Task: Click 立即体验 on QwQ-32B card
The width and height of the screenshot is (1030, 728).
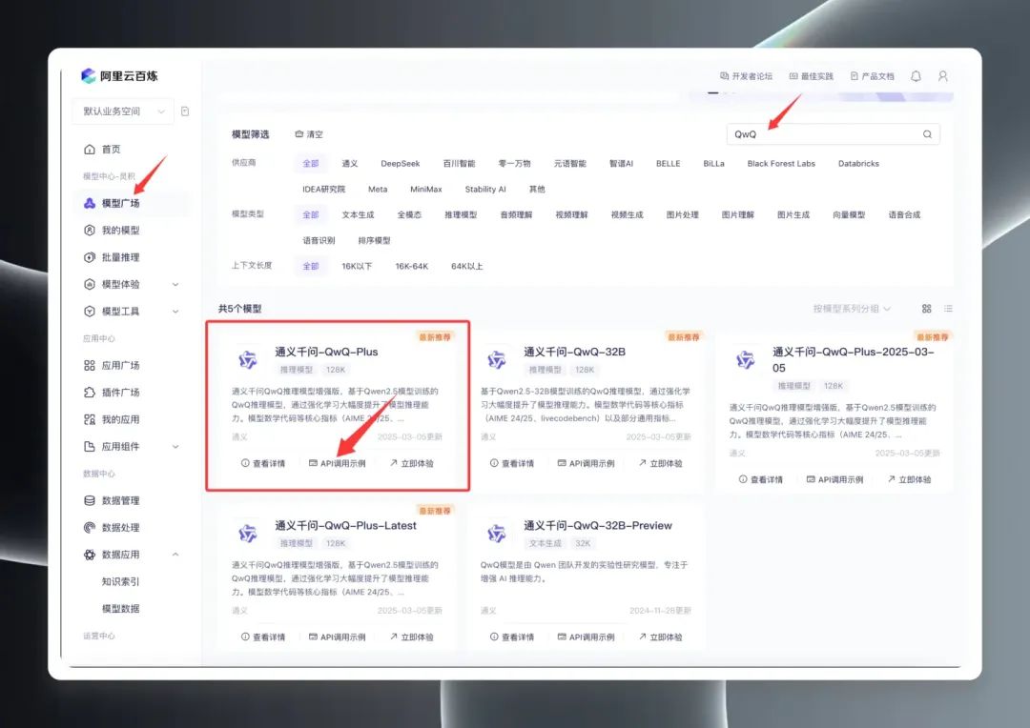Action: [x=659, y=463]
